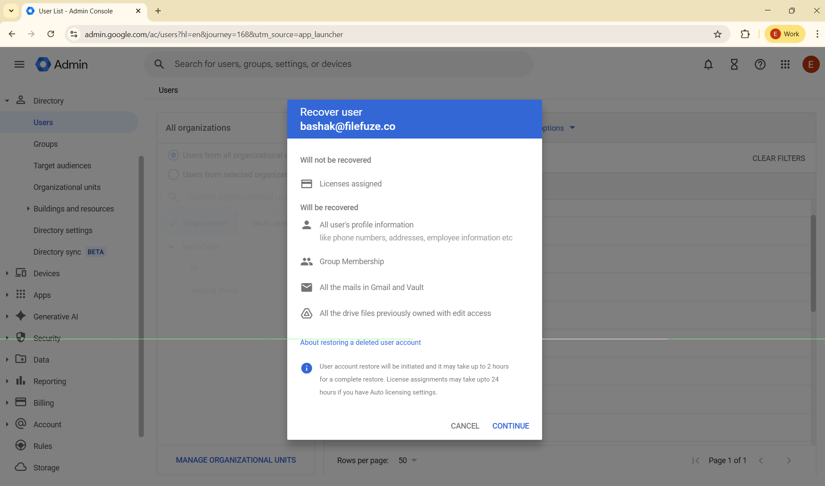The image size is (825, 486).
Task: Open Groups in the sidebar
Action: point(45,144)
